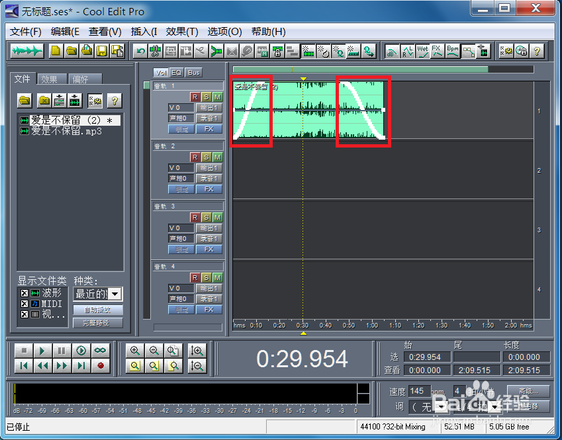Image resolution: width=562 pixels, height=440 pixels.
Task: Open the yellow folder session icon
Action: click(x=71, y=51)
